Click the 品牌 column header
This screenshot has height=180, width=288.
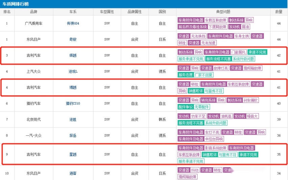point(33,12)
